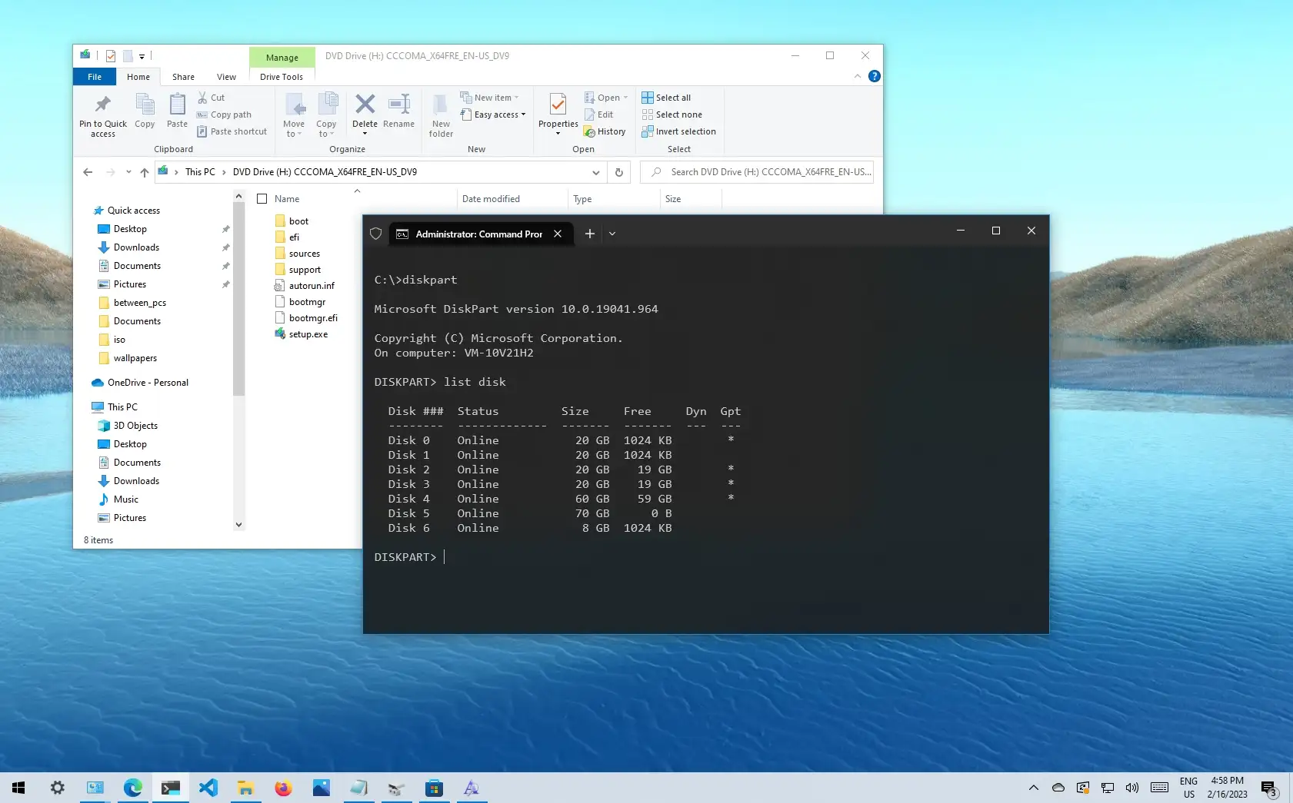Viewport: 1293px width, 803px height.
Task: Launch Firefox from the taskbar
Action: point(283,787)
